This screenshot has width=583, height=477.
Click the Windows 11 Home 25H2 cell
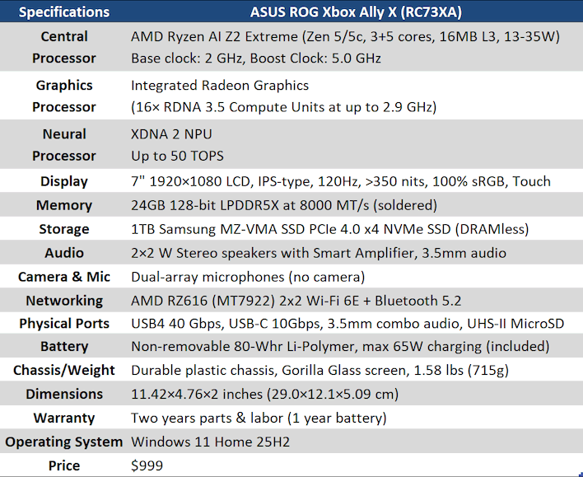click(210, 442)
